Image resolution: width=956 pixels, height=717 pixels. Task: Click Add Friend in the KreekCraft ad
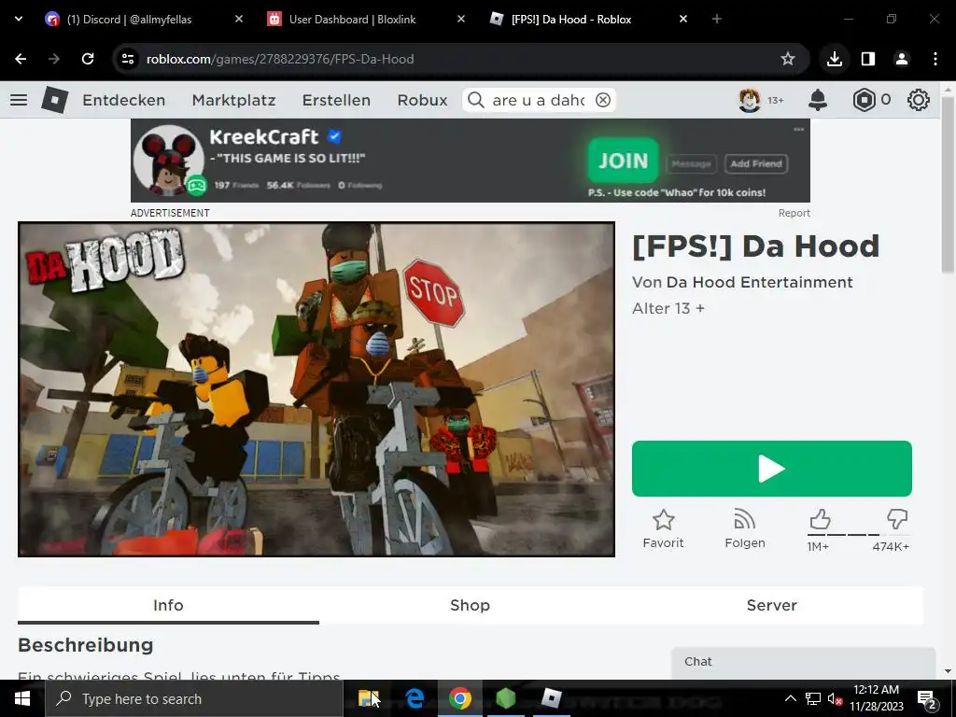[x=756, y=163]
